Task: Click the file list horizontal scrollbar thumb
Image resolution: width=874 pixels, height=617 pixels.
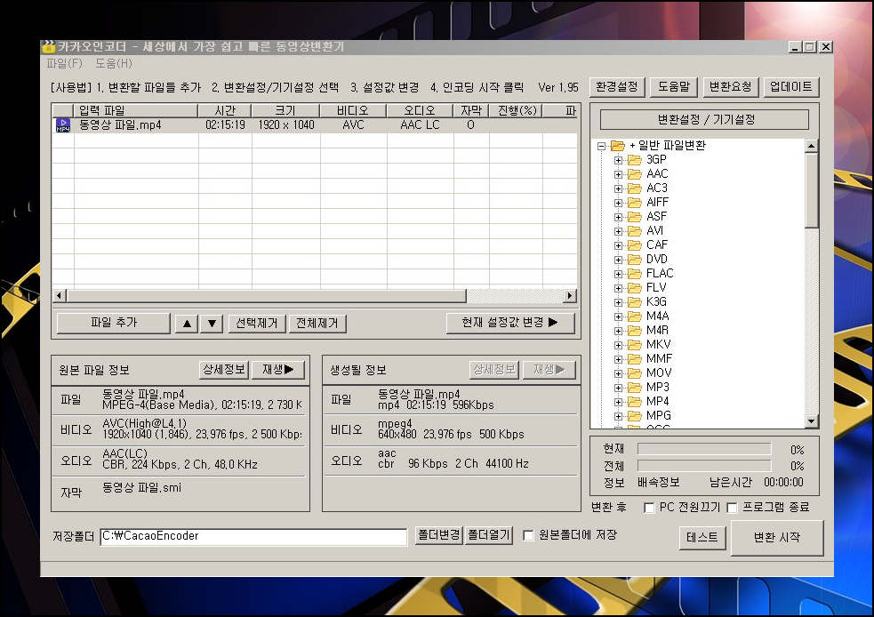Action: pos(267,295)
